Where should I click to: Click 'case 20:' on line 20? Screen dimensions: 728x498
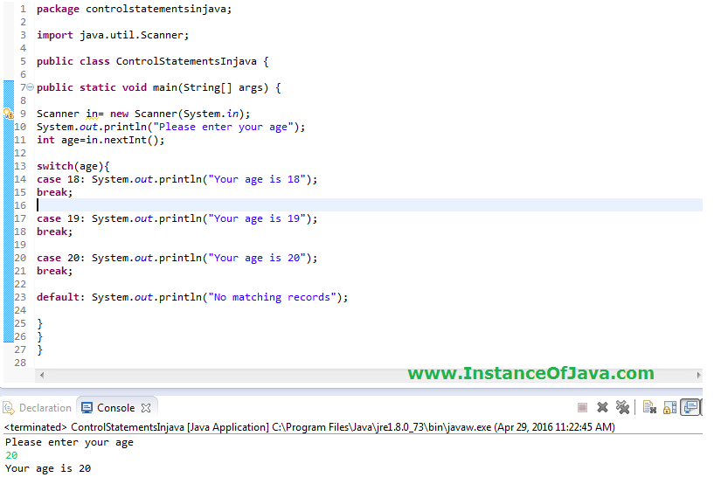(x=61, y=258)
